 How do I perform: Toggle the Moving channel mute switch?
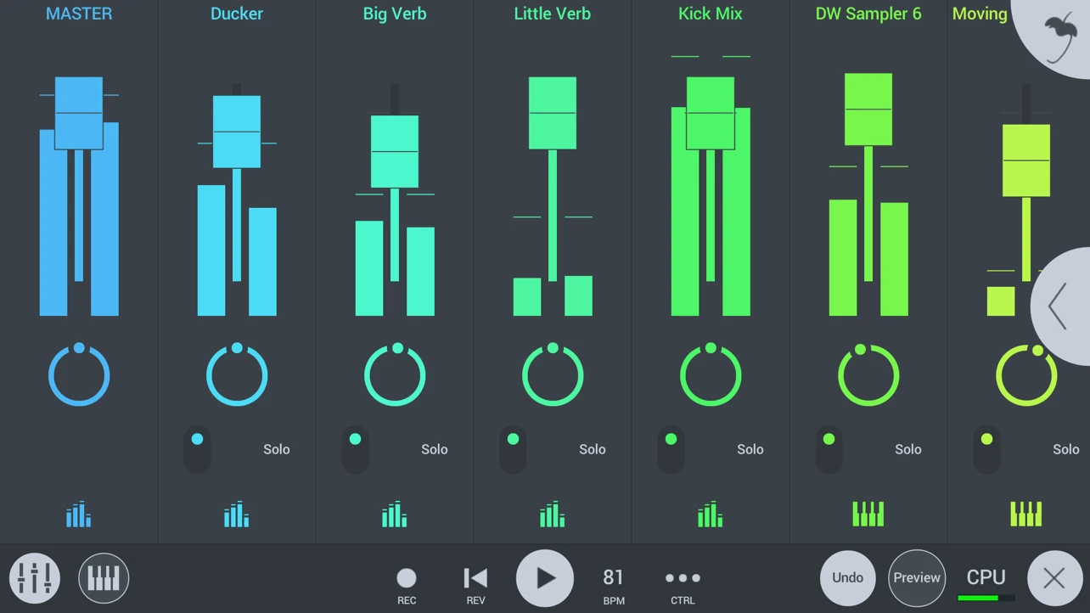(986, 450)
